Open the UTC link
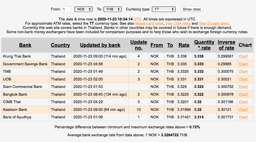The image size is (256, 142). pos(137,19)
